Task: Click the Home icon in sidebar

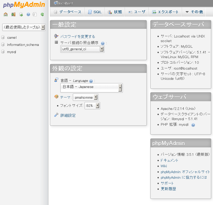Action: pos(6,15)
